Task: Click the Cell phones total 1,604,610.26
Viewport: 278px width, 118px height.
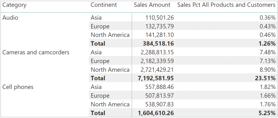Action: pos(153,113)
